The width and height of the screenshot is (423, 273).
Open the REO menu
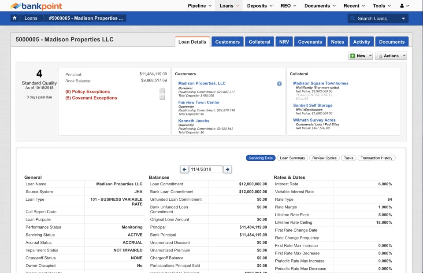coord(288,6)
